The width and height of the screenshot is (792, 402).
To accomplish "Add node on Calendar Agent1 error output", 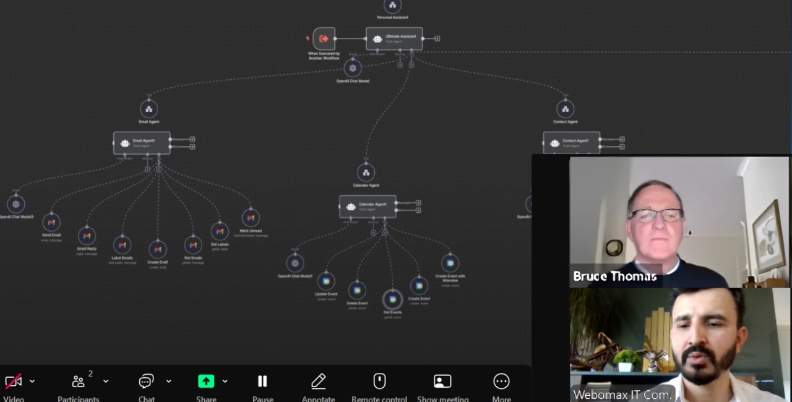I will [x=418, y=210].
